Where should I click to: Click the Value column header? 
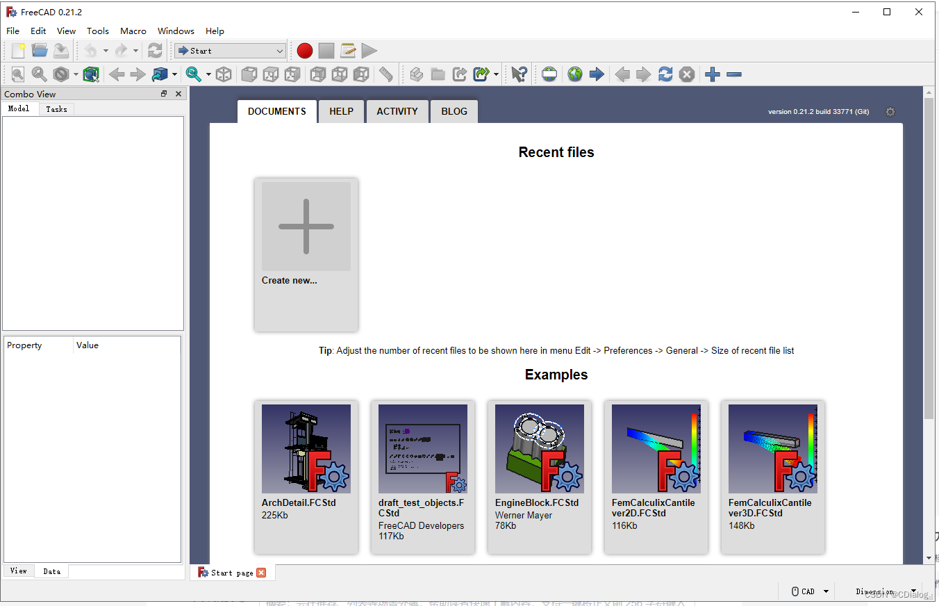pos(127,345)
